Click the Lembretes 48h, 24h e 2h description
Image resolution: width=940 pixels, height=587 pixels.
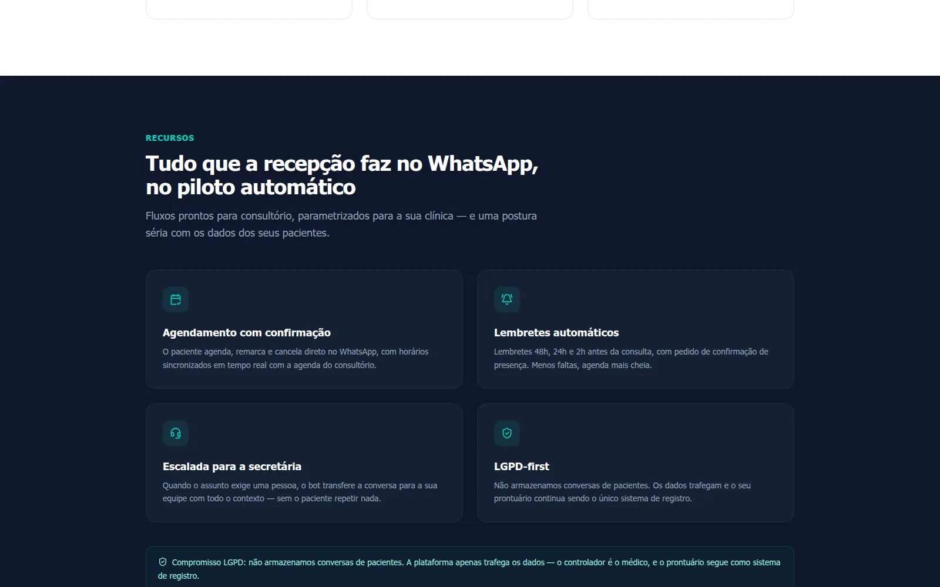[x=631, y=358]
